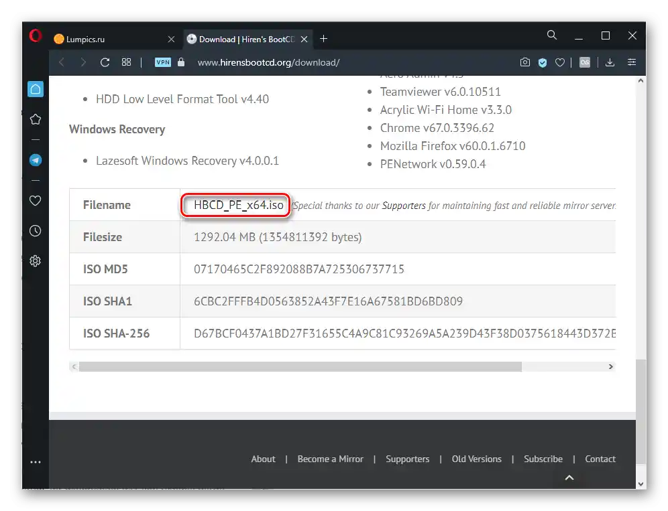668x511 pixels.
Task: Click Acrylic Wi-Fi Home v3.3.0 item
Action: click(x=445, y=111)
